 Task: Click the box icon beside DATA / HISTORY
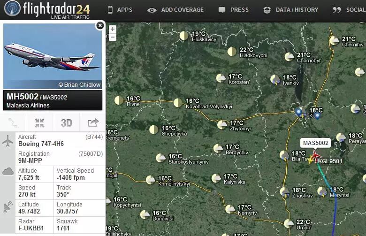pyautogui.click(x=267, y=10)
